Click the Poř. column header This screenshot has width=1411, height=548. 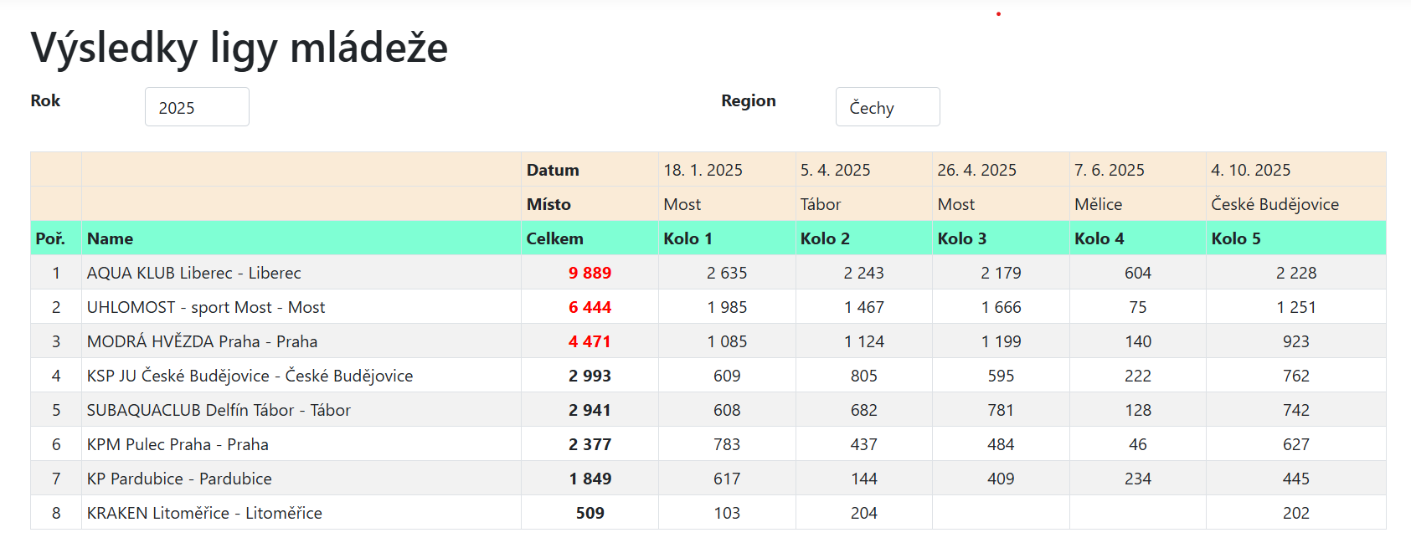coord(50,238)
